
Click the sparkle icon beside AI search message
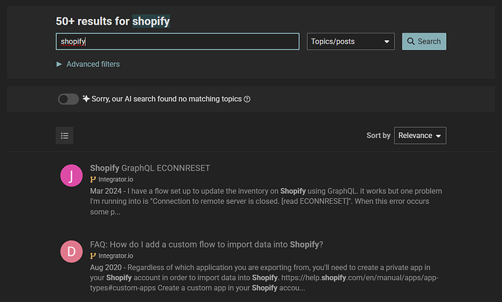(86, 99)
